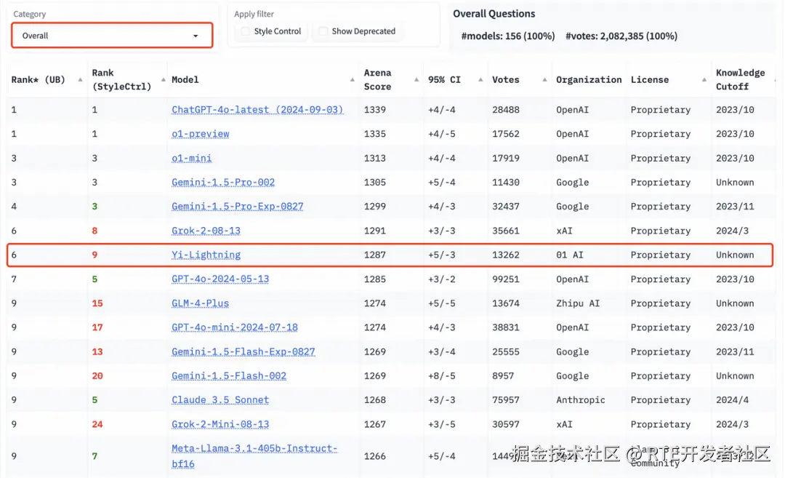Image resolution: width=785 pixels, height=478 pixels.
Task: Click the vote count 99251
Action: [x=506, y=279]
